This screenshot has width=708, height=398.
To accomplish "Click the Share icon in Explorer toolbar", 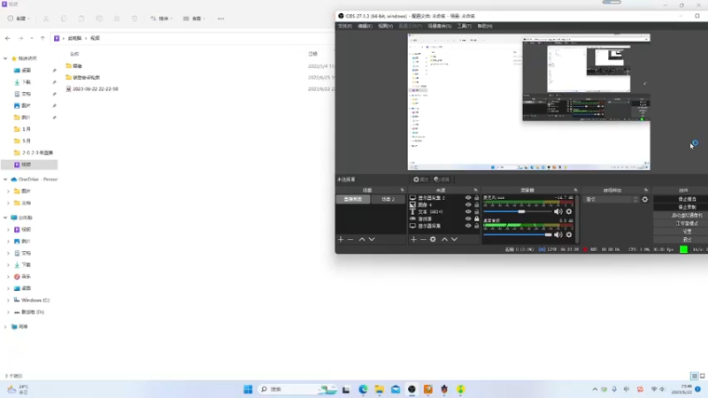I will coord(117,19).
